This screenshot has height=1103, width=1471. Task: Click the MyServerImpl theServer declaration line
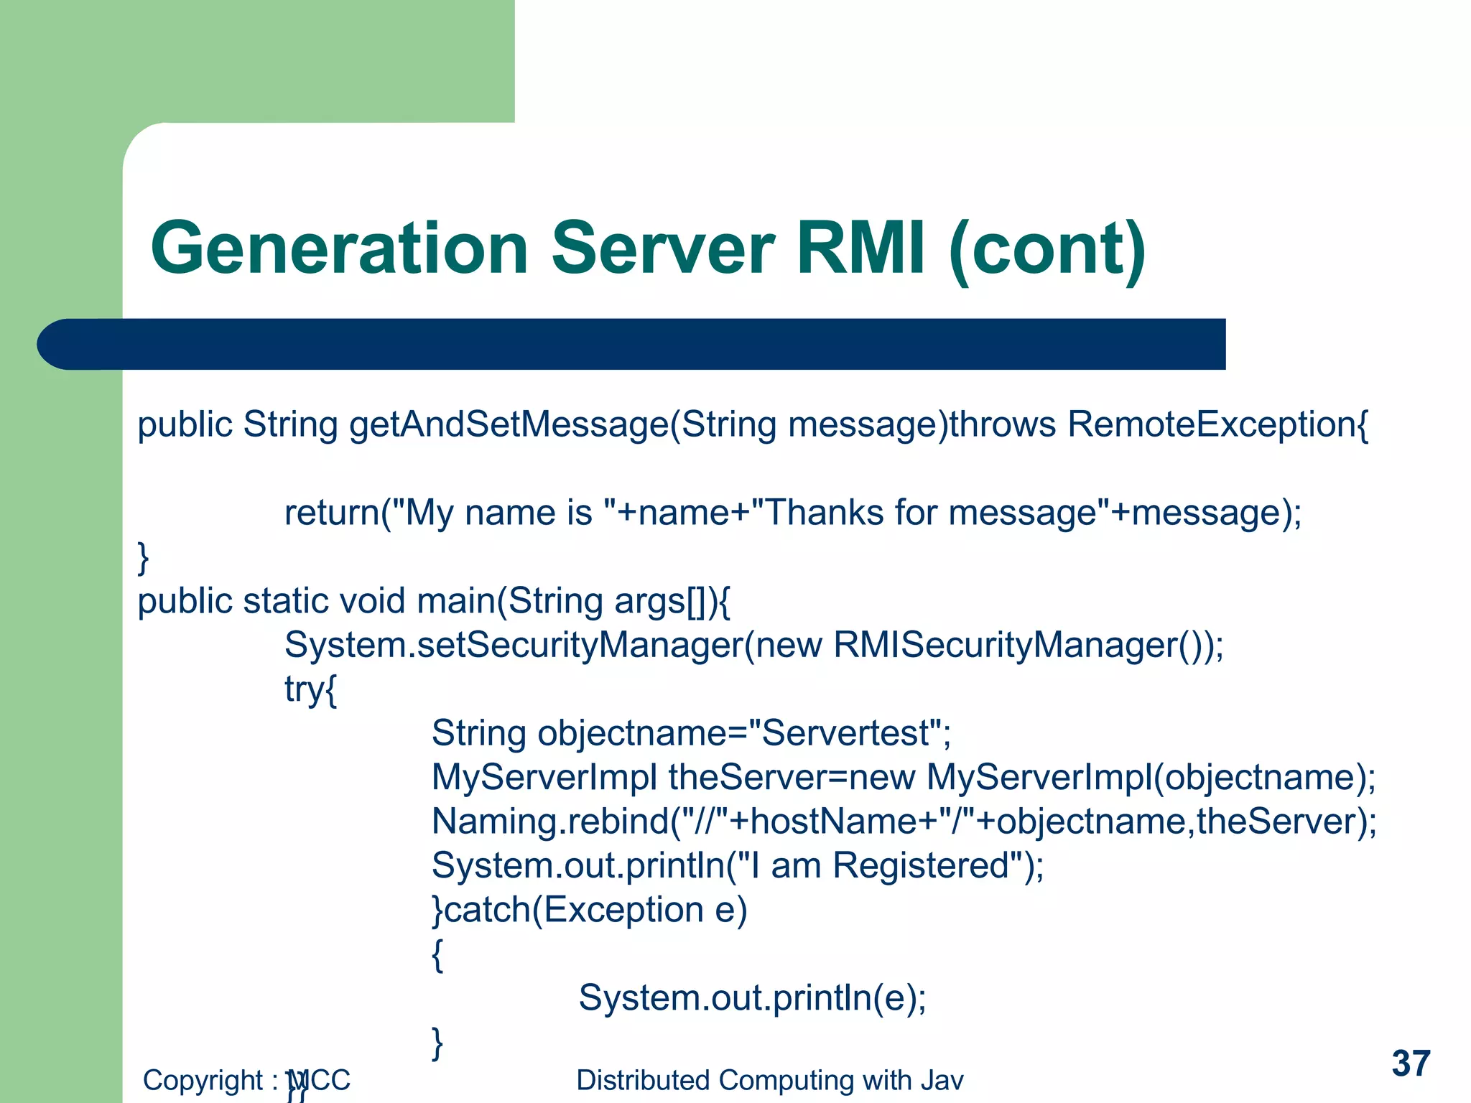point(903,778)
